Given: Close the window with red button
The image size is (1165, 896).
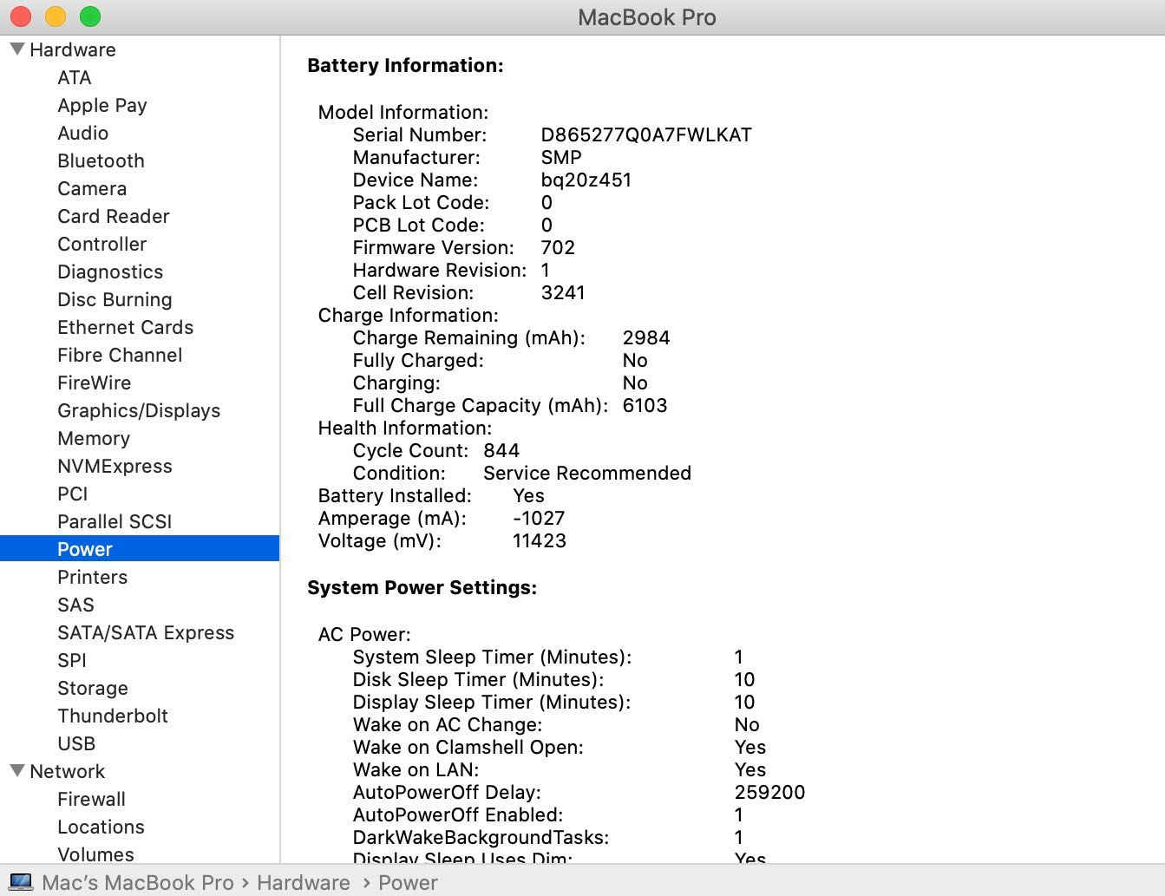Looking at the screenshot, I should click(21, 16).
